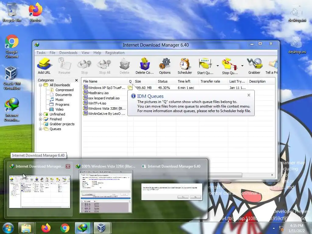Open the View menu
This screenshot has width=312, height=234.
click(85, 53)
